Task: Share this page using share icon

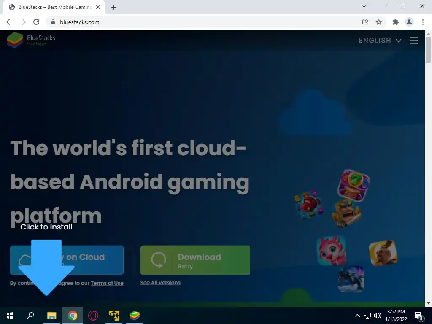Action: pos(365,22)
